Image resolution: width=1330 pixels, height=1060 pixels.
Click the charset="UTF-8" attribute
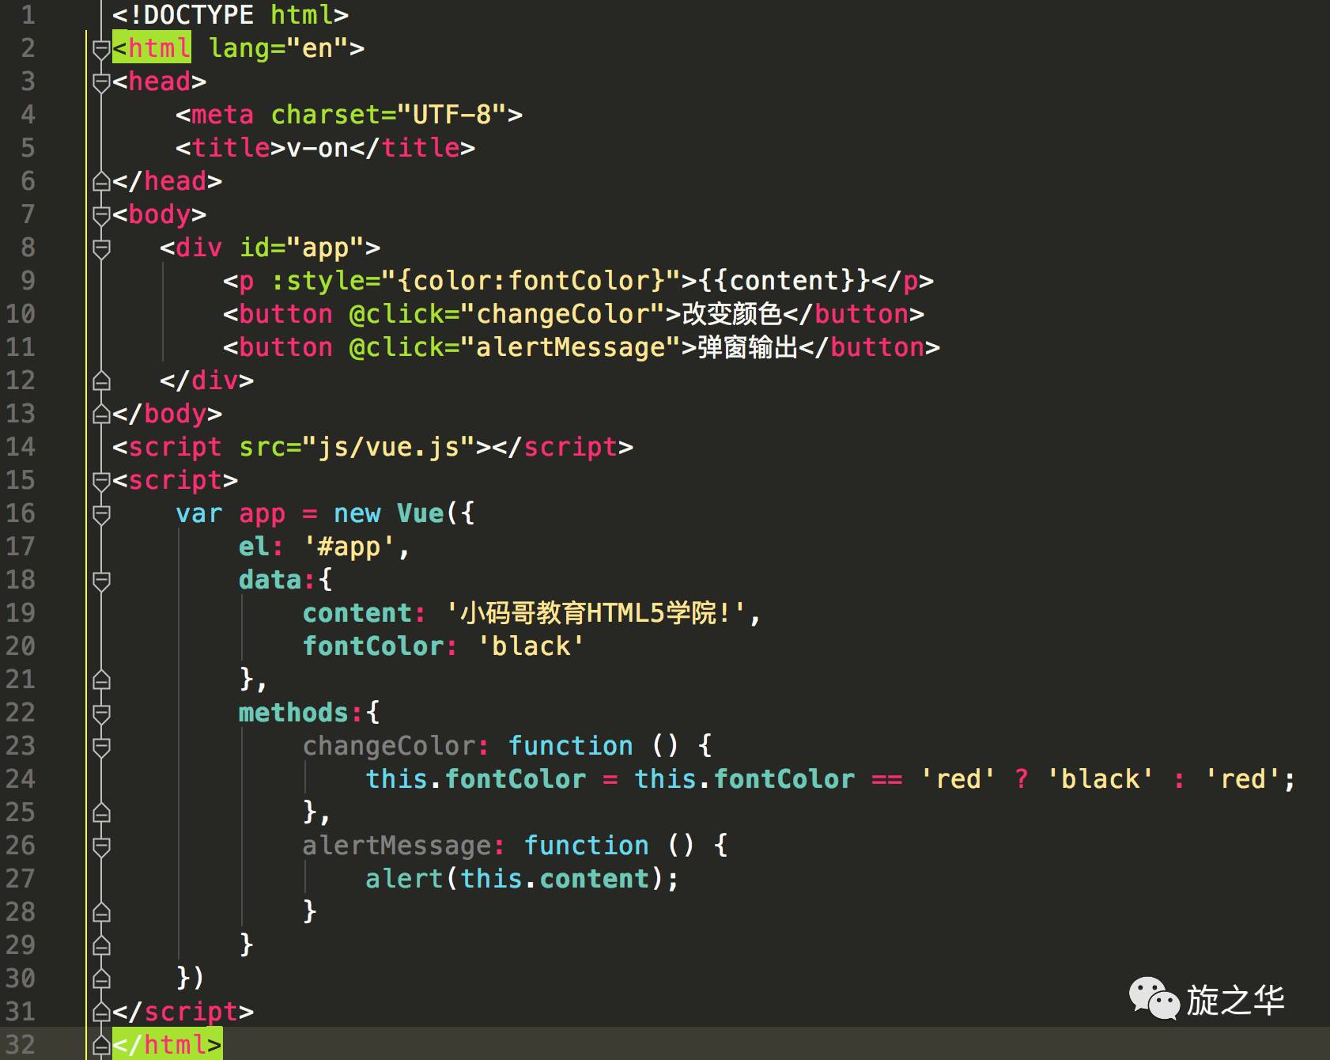click(388, 115)
